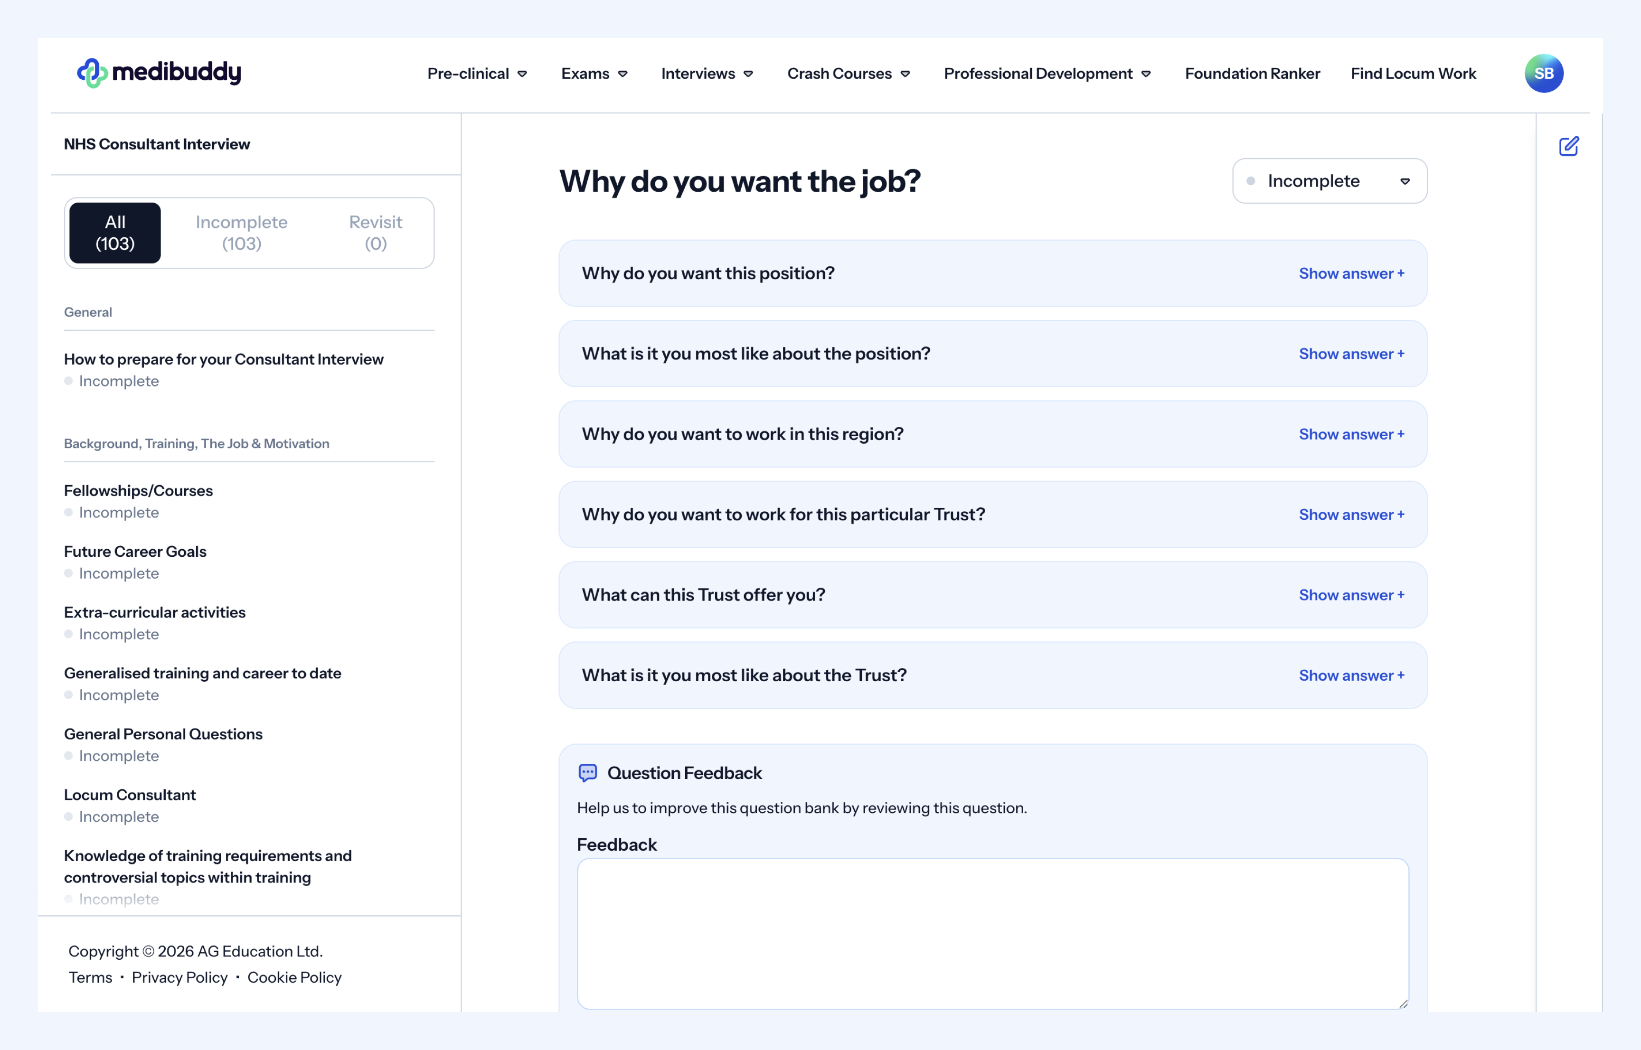Click inside the Feedback text area
1641x1050 pixels.
coord(992,933)
